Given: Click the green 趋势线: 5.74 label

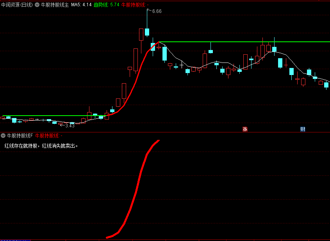Looking at the screenshot, I should [107, 5].
